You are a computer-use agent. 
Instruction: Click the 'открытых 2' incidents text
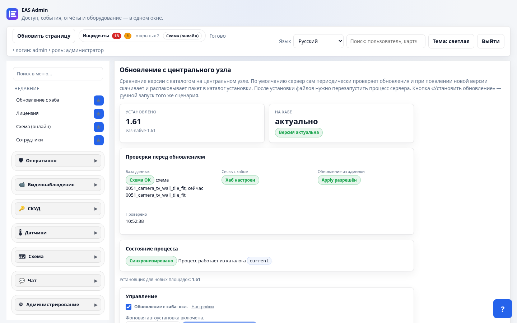click(x=148, y=36)
